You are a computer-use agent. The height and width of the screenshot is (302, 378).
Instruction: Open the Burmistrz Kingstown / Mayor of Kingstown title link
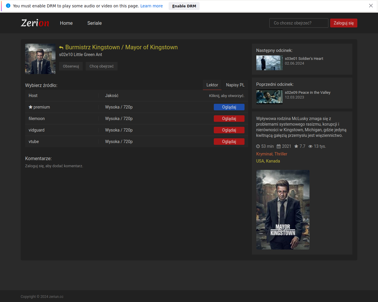(121, 47)
